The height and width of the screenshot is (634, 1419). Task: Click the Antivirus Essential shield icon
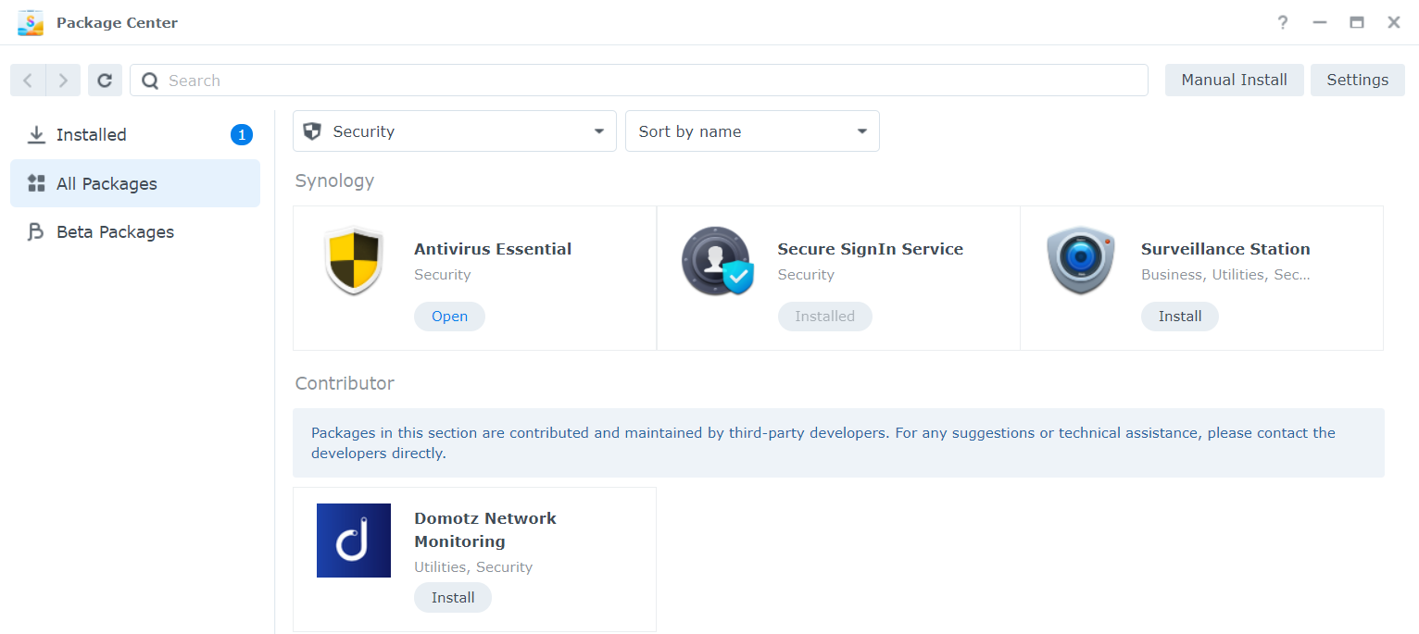[x=355, y=262]
